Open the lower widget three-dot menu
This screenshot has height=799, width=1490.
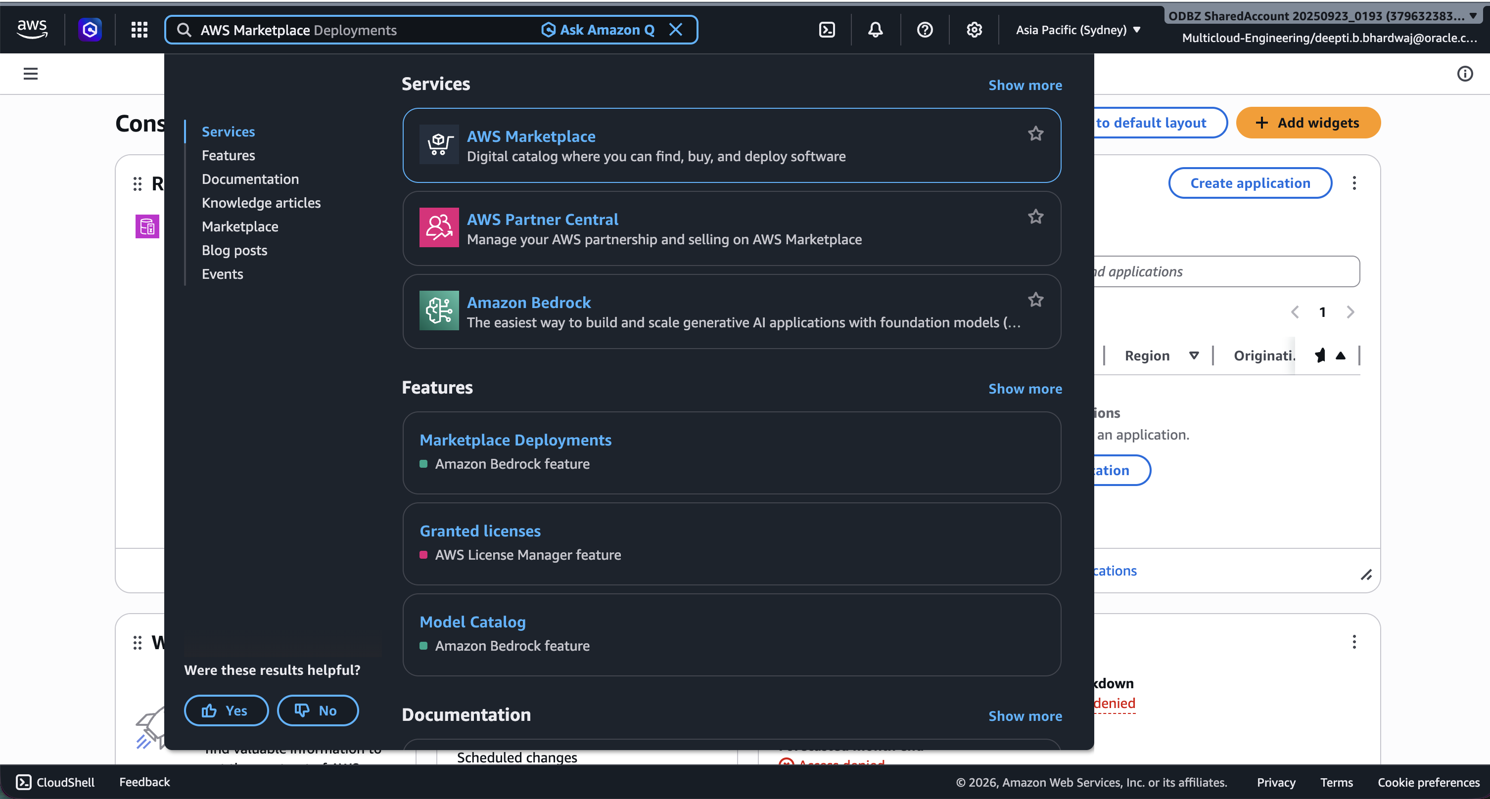tap(1354, 642)
